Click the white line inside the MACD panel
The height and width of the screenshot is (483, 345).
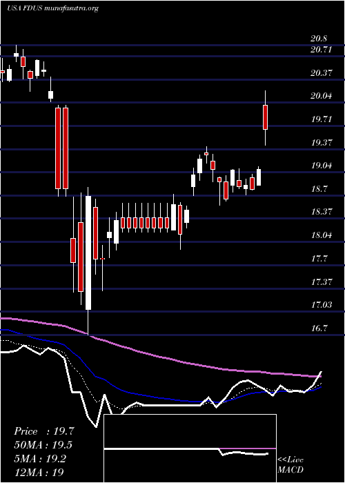coord(186,451)
